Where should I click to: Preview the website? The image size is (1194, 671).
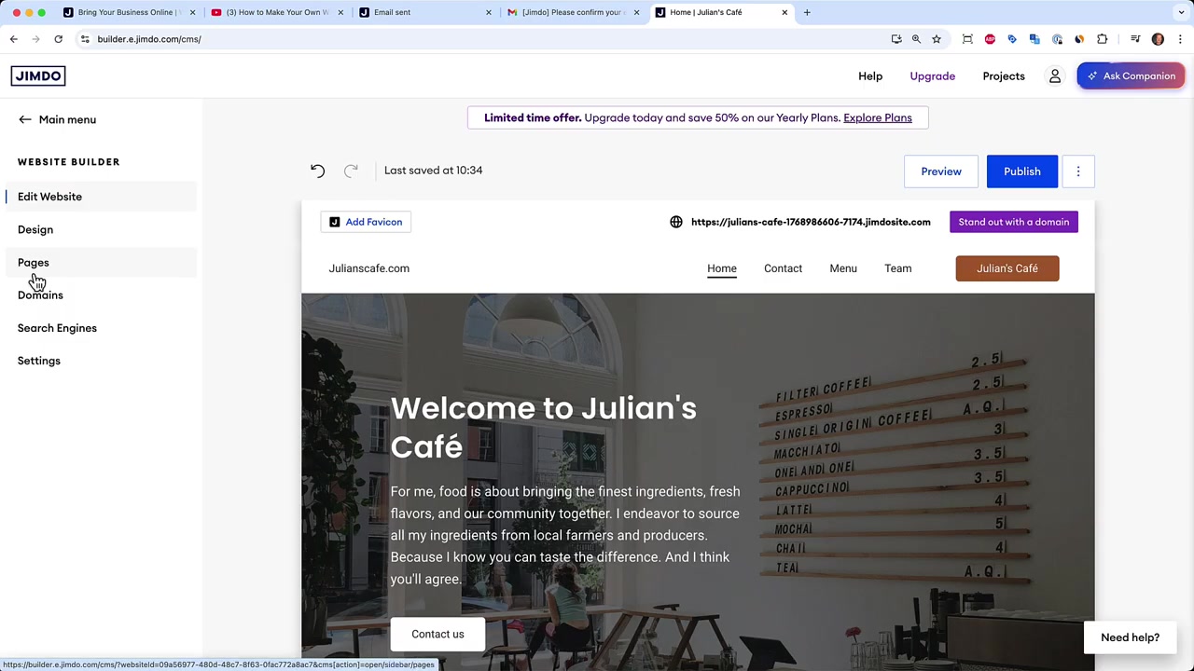pos(940,171)
